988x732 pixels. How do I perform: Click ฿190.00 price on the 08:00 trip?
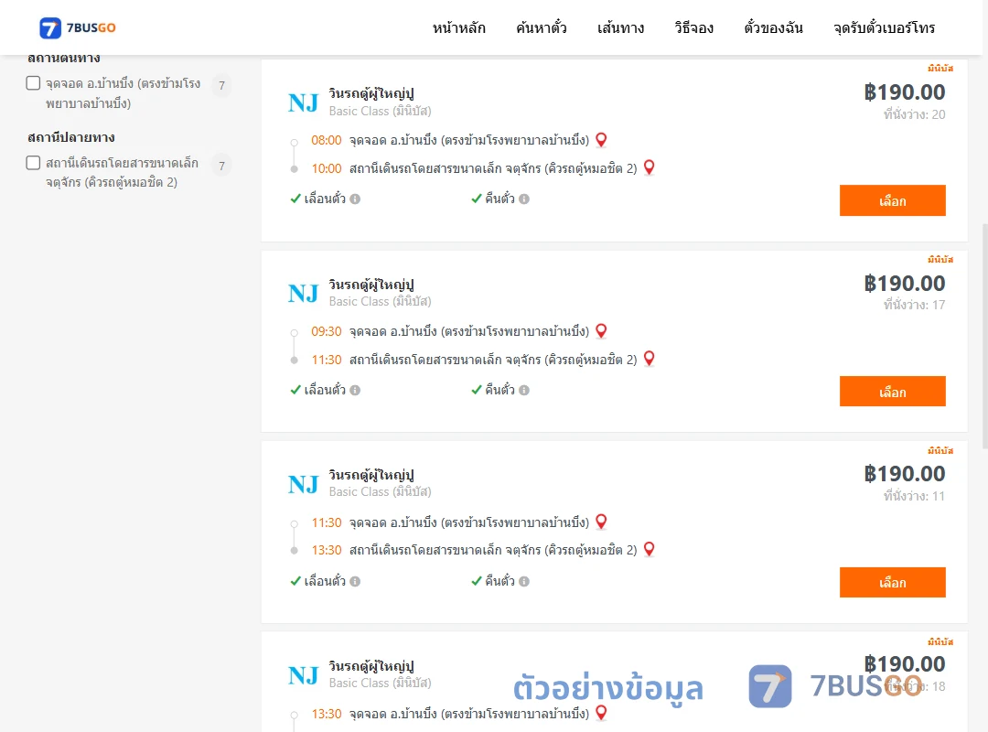pyautogui.click(x=904, y=92)
